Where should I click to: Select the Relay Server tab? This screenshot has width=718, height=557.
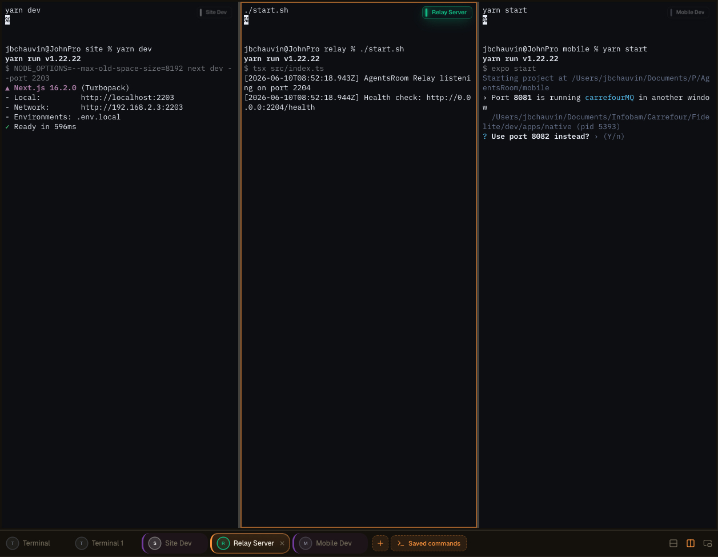tap(250, 543)
